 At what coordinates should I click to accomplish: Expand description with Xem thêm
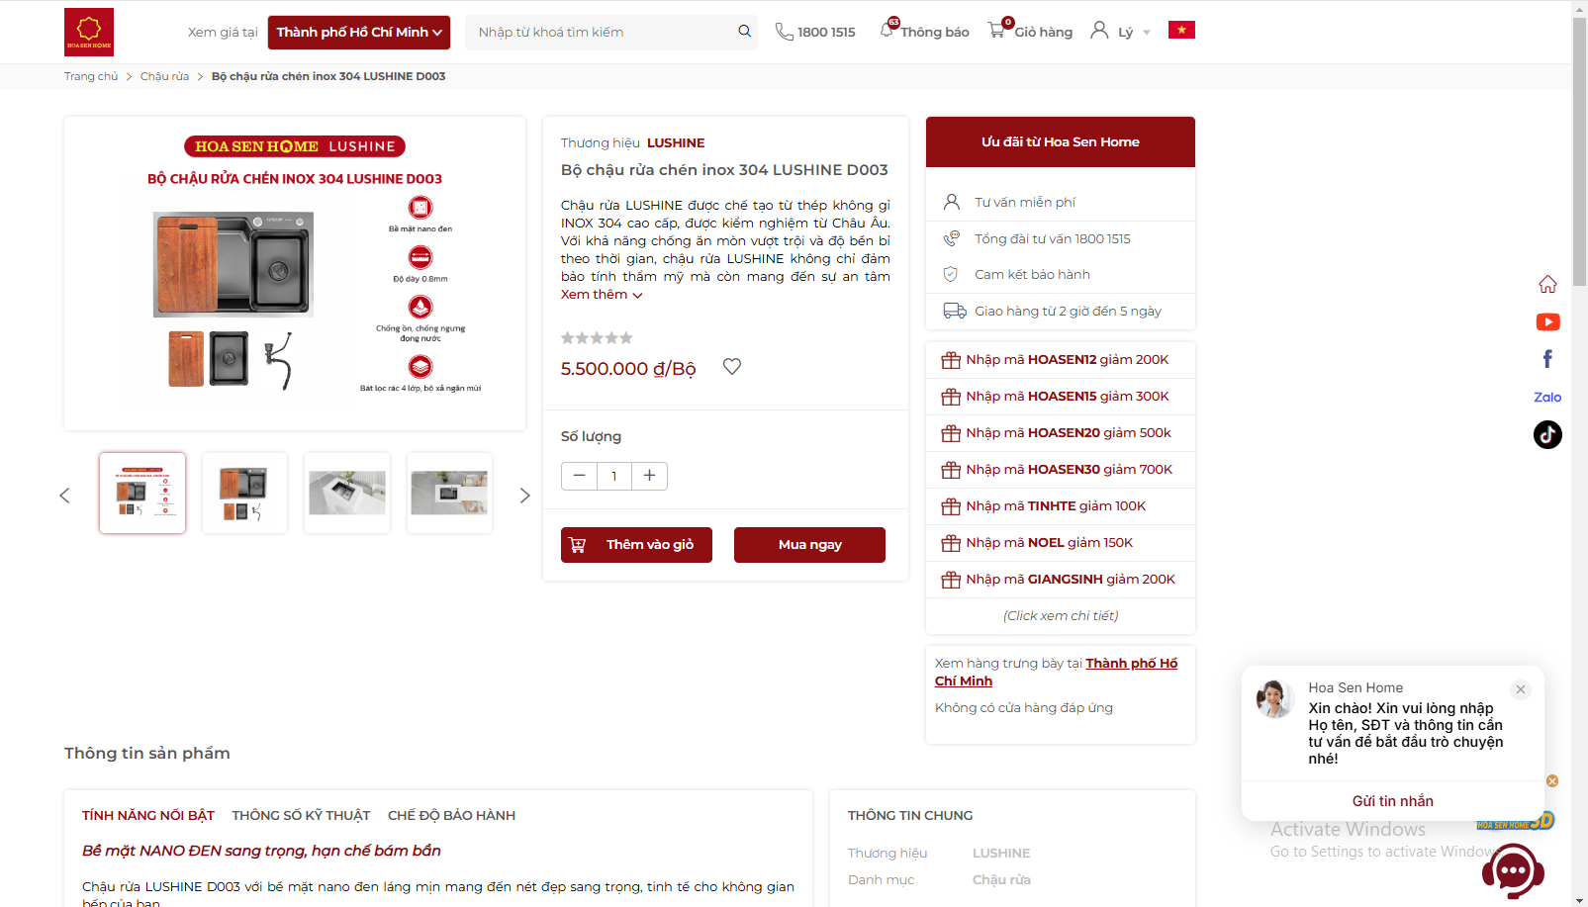pyautogui.click(x=602, y=295)
